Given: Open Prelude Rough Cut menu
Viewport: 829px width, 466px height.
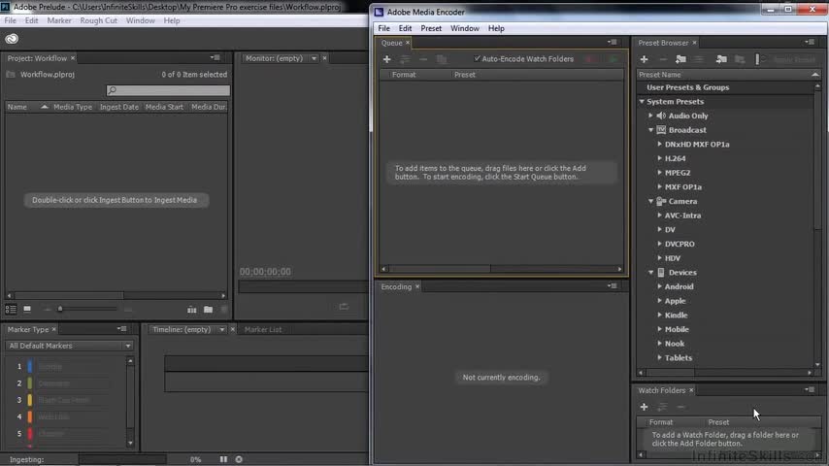Looking at the screenshot, I should 98,20.
